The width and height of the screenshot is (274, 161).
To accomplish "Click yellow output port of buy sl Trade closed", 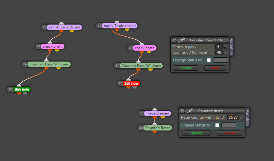I will tap(127, 29).
